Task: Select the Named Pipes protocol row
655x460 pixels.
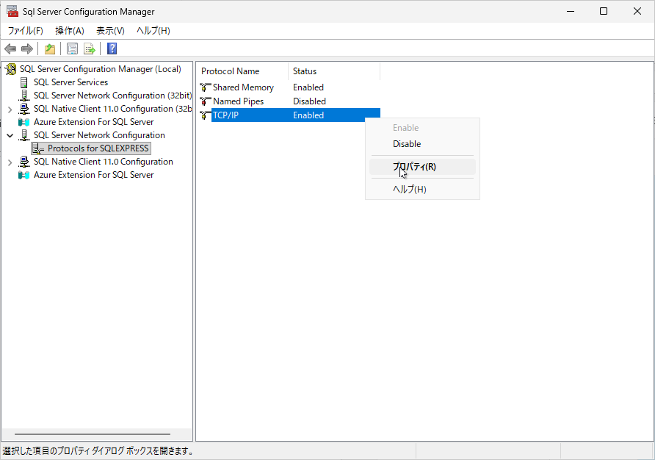Action: [238, 101]
